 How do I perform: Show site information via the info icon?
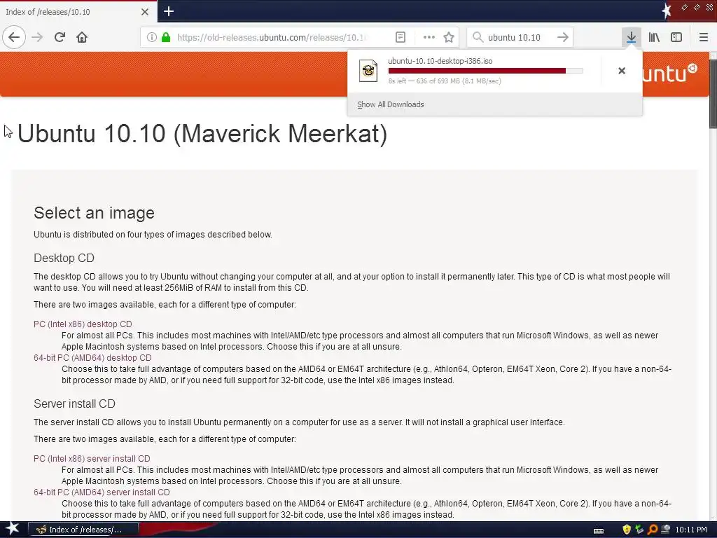click(152, 37)
